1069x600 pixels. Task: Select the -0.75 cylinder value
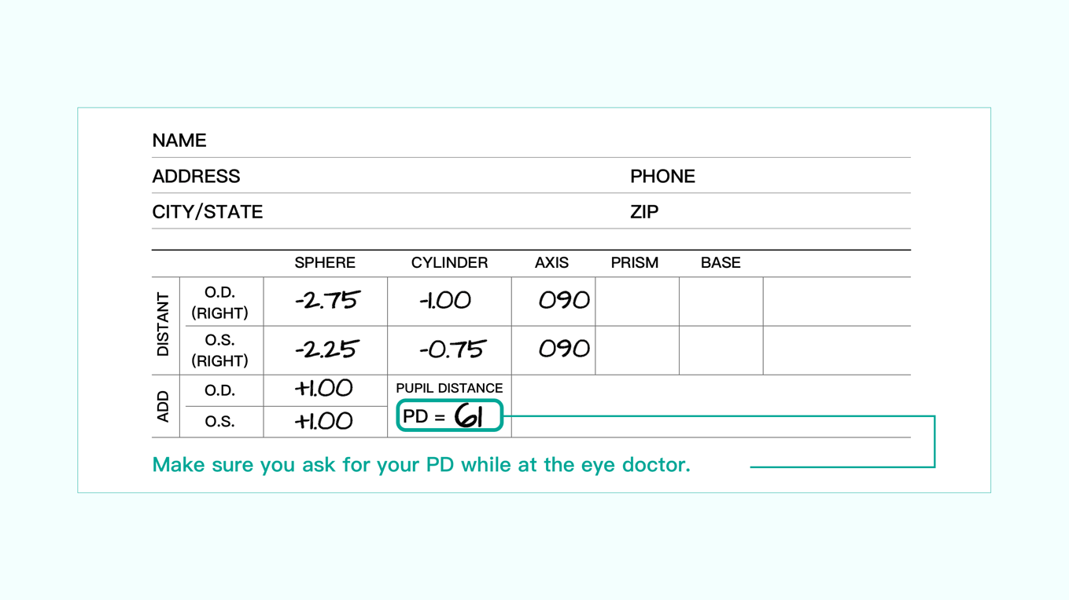(x=452, y=349)
